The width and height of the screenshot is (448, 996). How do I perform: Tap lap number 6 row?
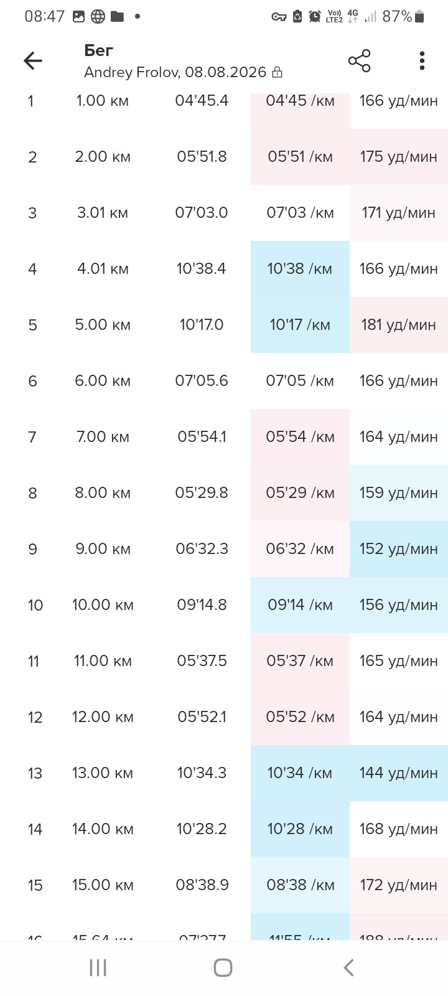pos(224,381)
